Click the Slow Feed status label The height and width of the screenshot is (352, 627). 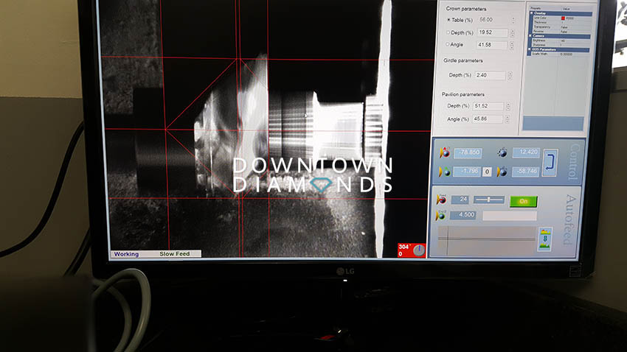[175, 254]
